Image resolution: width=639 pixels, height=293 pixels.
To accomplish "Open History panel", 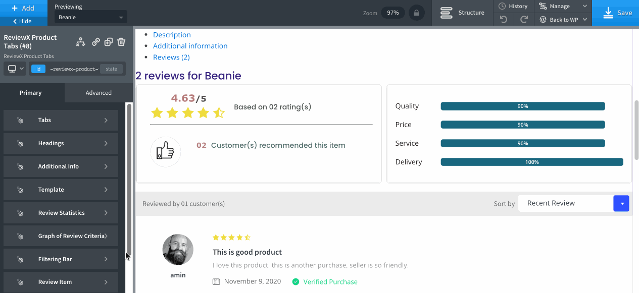I will (513, 6).
